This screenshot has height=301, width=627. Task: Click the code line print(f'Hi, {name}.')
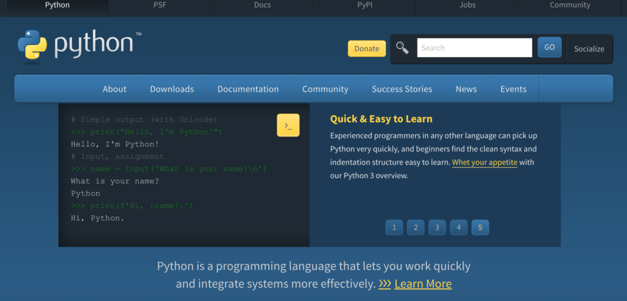pos(132,206)
